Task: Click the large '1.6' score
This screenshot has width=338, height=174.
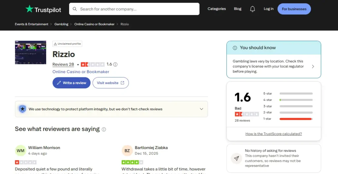Action: pyautogui.click(x=243, y=97)
